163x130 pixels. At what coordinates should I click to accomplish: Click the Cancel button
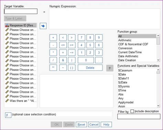94,124
